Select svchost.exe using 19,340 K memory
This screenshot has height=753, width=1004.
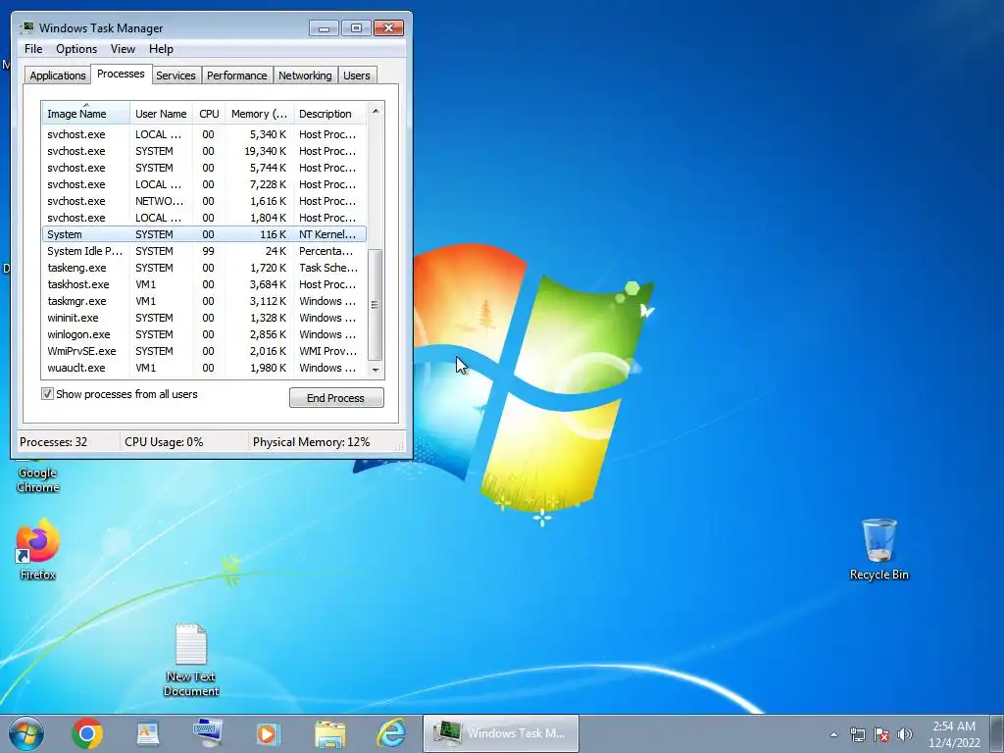coord(204,151)
